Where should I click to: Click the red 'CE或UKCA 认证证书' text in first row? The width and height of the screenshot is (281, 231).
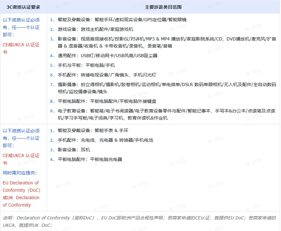point(21,49)
